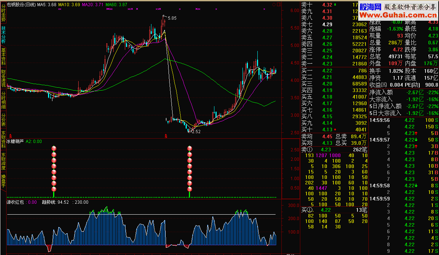Click the red diamond marker beside 买十 price

(335, 130)
